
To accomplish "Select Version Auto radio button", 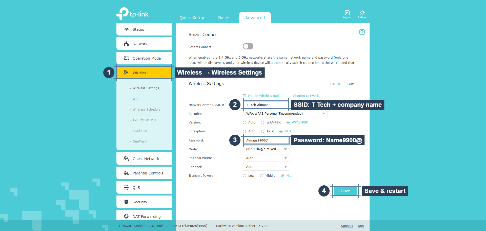I will [x=245, y=122].
